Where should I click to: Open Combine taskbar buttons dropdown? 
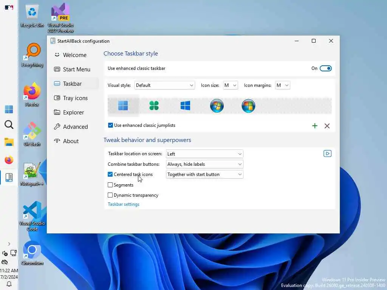(204, 164)
